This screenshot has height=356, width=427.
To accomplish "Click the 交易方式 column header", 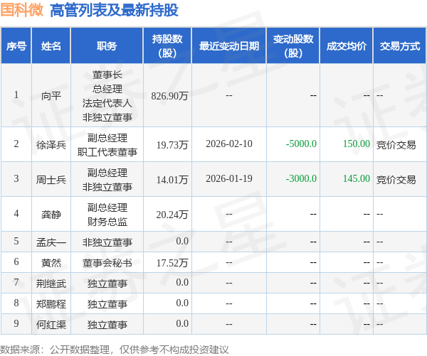I will click(400, 46).
